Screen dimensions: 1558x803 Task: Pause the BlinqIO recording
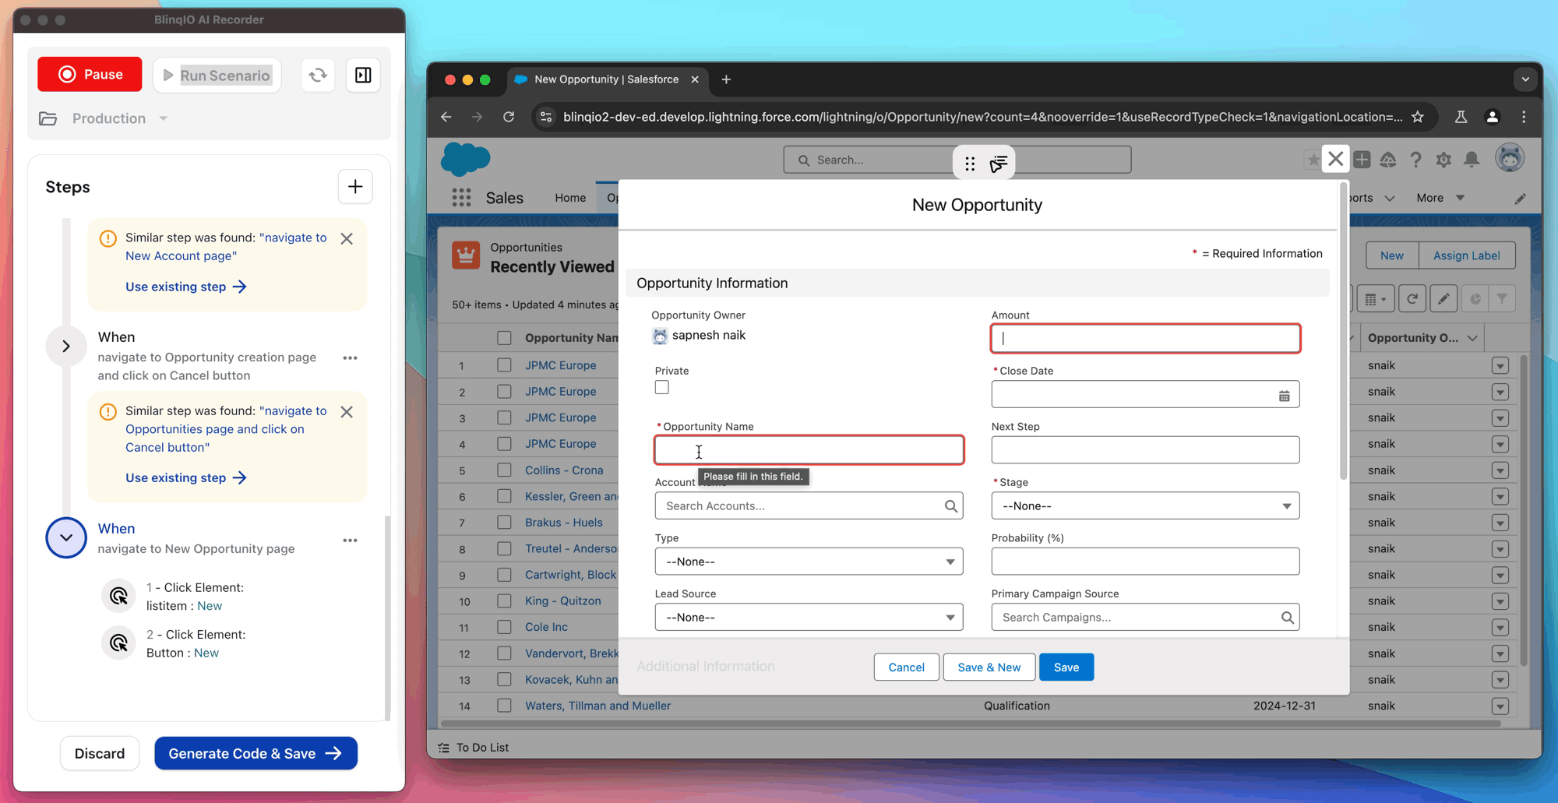click(x=90, y=74)
